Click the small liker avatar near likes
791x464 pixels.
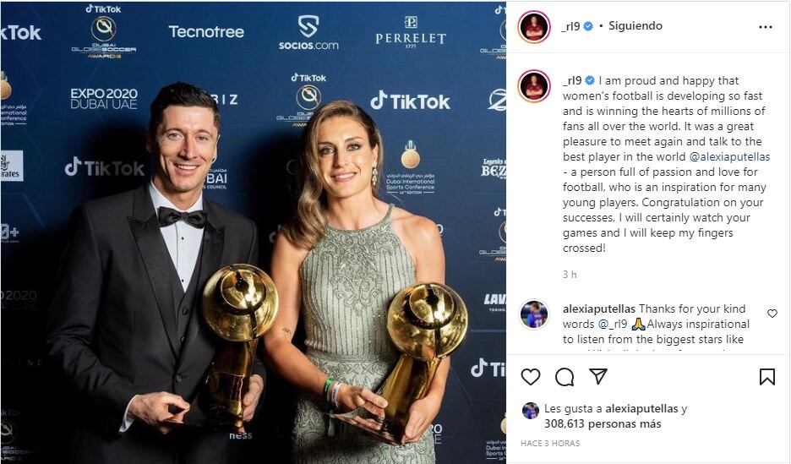[x=530, y=411]
